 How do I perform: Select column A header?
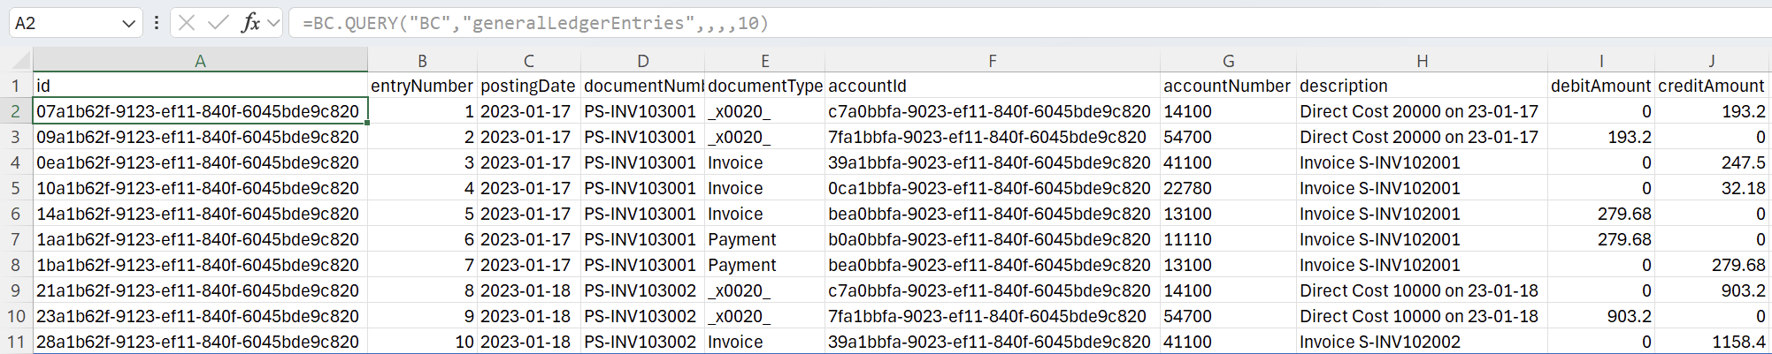coord(200,61)
